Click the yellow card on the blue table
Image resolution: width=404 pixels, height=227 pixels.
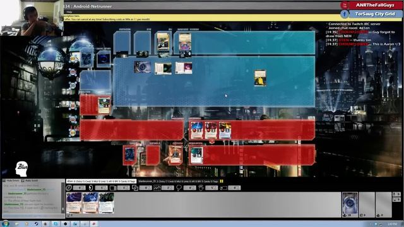(260, 78)
